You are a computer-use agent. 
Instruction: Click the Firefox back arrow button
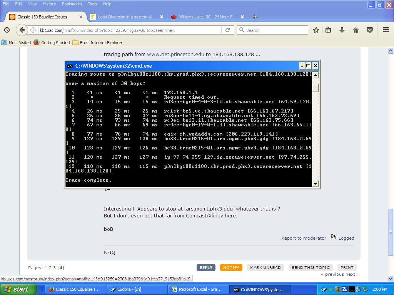[x=22, y=30]
